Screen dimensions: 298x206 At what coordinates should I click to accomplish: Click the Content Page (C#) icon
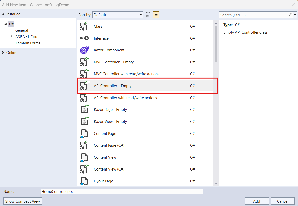pos(84,145)
